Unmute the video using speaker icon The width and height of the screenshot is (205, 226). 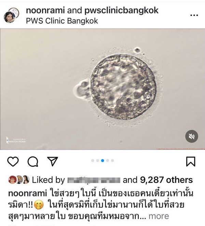click(192, 136)
